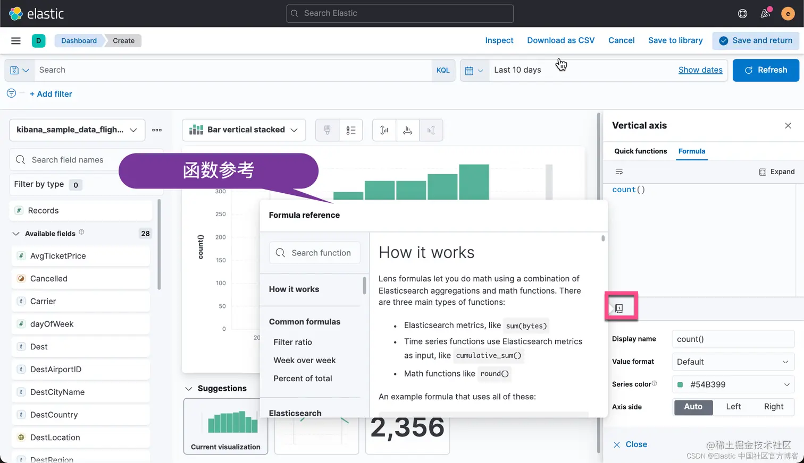This screenshot has height=463, width=804.
Task: Click the filter options circle icon
Action: pos(11,93)
